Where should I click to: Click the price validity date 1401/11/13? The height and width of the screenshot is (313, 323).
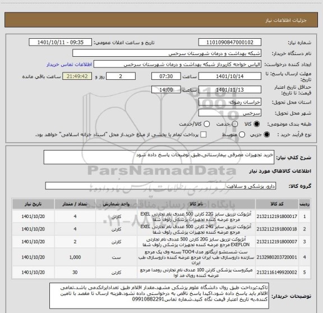point(230,89)
